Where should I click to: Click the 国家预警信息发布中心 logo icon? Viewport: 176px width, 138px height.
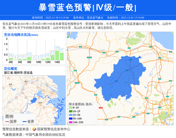[x=34, y=129]
